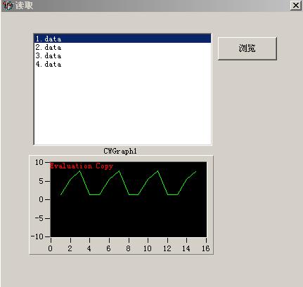Click the X-axis label 8
The height and width of the screenshot is (287, 303).
coord(128,248)
